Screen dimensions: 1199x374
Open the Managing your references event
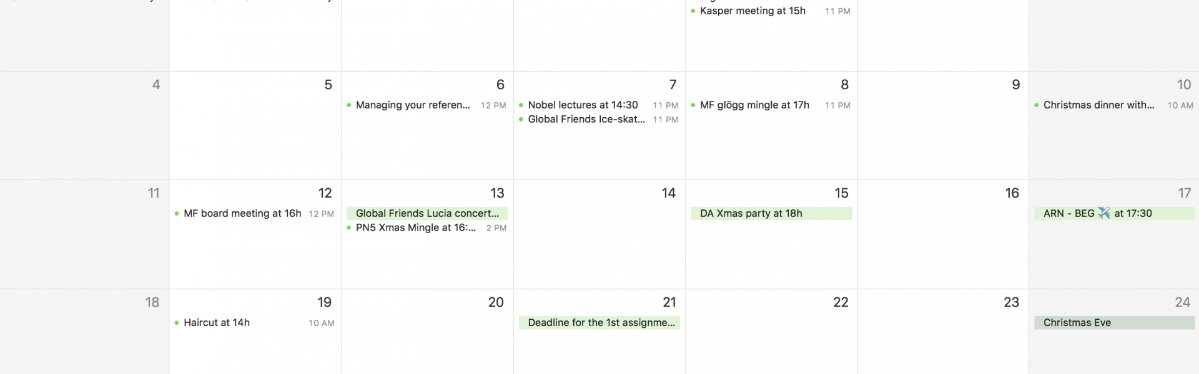427,105
